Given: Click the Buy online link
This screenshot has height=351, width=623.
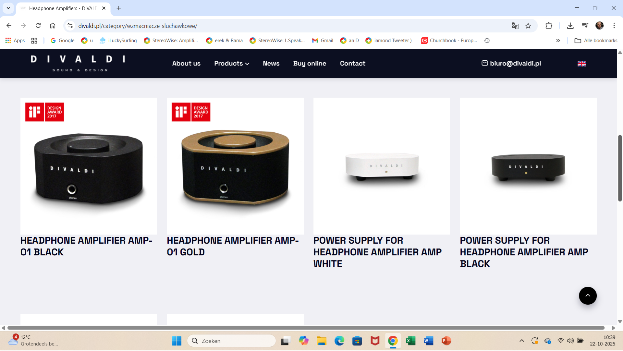Looking at the screenshot, I should (310, 64).
